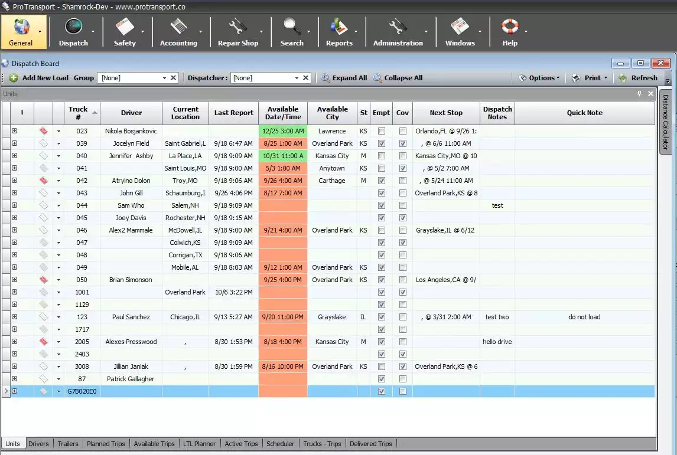Image resolution: width=677 pixels, height=455 pixels.
Task: Switch to the LTL Planner tab
Action: click(199, 443)
